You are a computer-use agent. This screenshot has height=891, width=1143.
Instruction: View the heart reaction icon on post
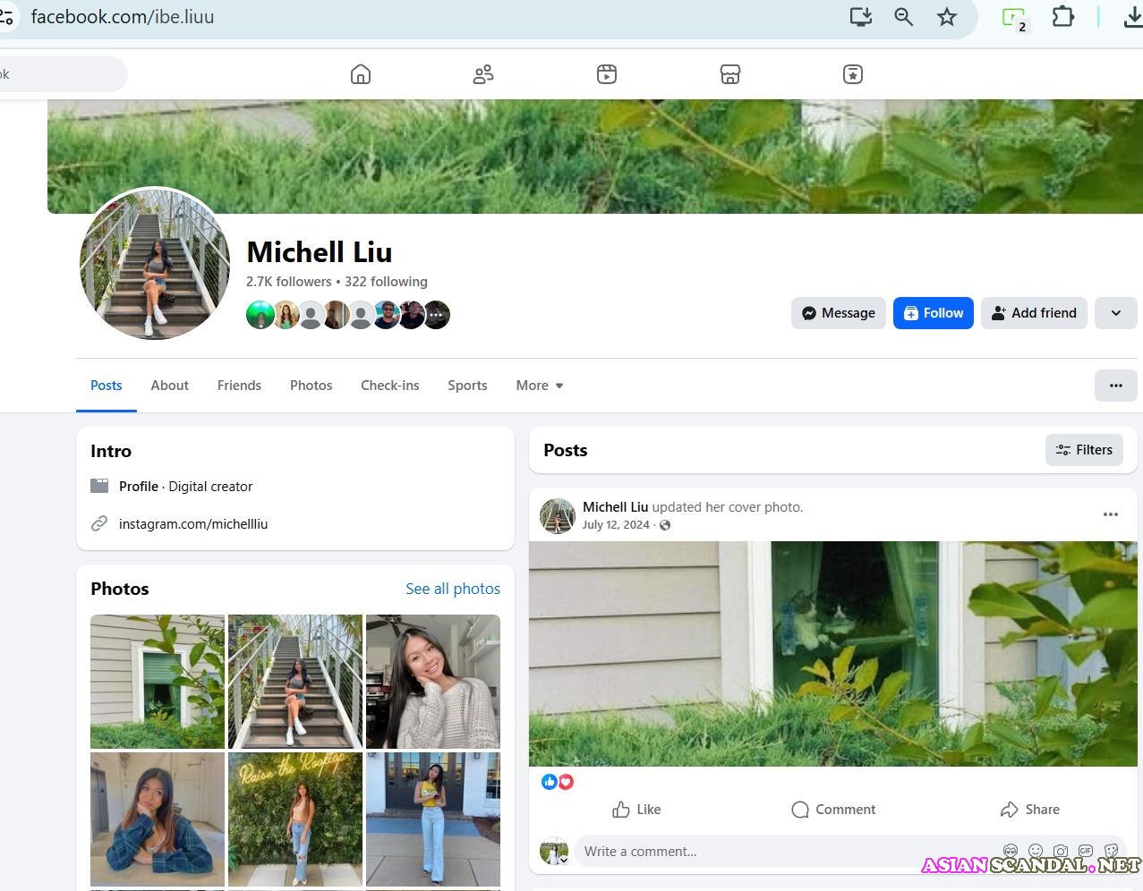point(566,782)
